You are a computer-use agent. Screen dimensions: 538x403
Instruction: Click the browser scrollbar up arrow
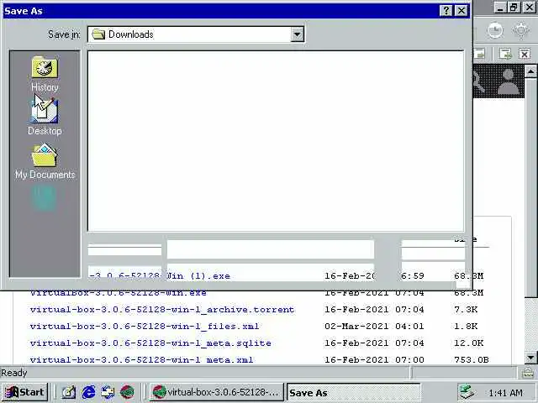(x=530, y=71)
